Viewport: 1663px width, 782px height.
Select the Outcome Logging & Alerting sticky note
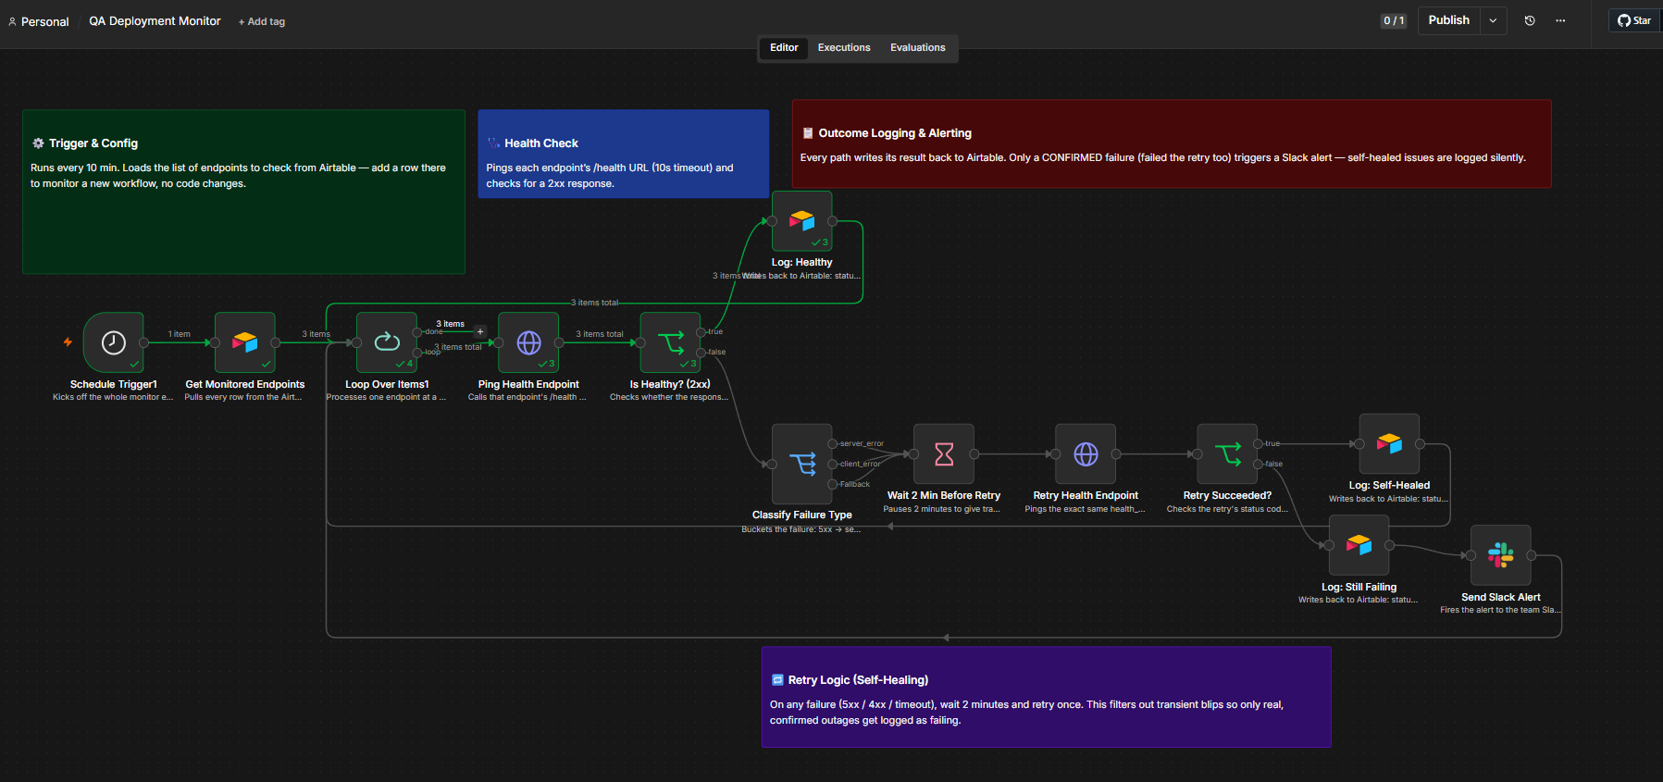[x=1172, y=144]
